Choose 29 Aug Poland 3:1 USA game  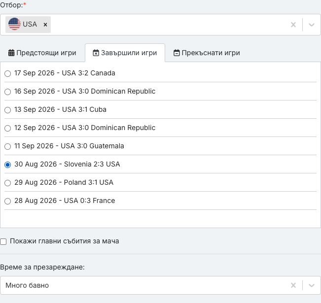(7, 183)
